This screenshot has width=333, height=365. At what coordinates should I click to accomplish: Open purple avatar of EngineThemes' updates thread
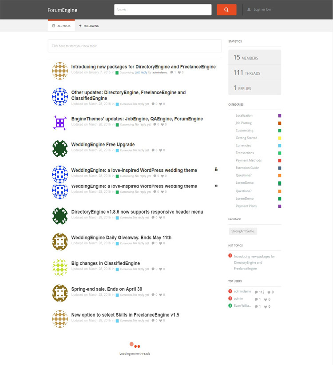coord(60,123)
